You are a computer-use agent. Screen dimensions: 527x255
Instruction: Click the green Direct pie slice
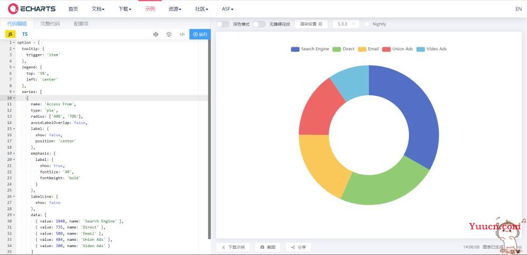386,188
